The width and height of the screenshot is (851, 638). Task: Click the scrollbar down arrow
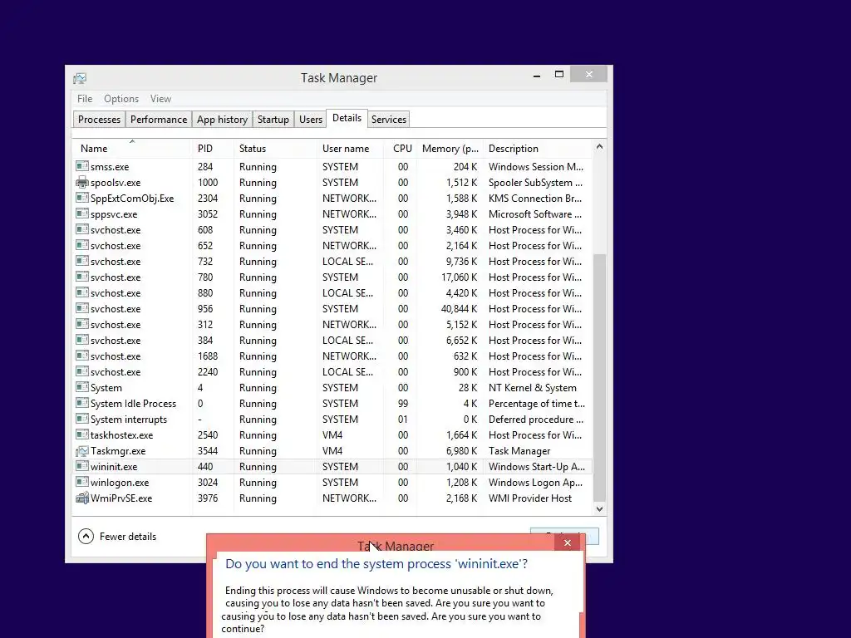pos(599,509)
